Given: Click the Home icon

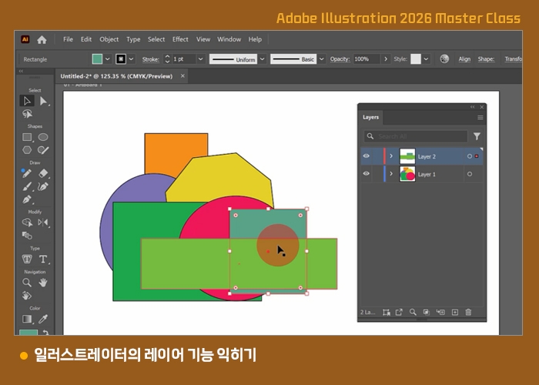Looking at the screenshot, I should point(42,39).
